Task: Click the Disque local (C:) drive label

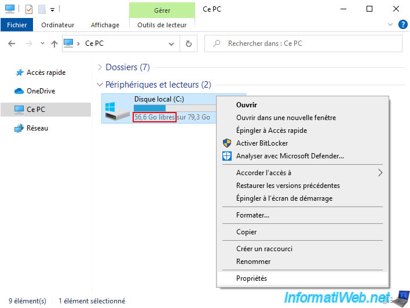Action: [x=159, y=99]
